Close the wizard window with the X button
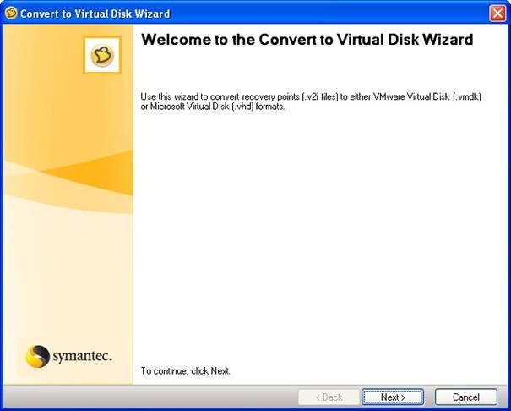Viewport: 511px width, 411px height. click(497, 14)
